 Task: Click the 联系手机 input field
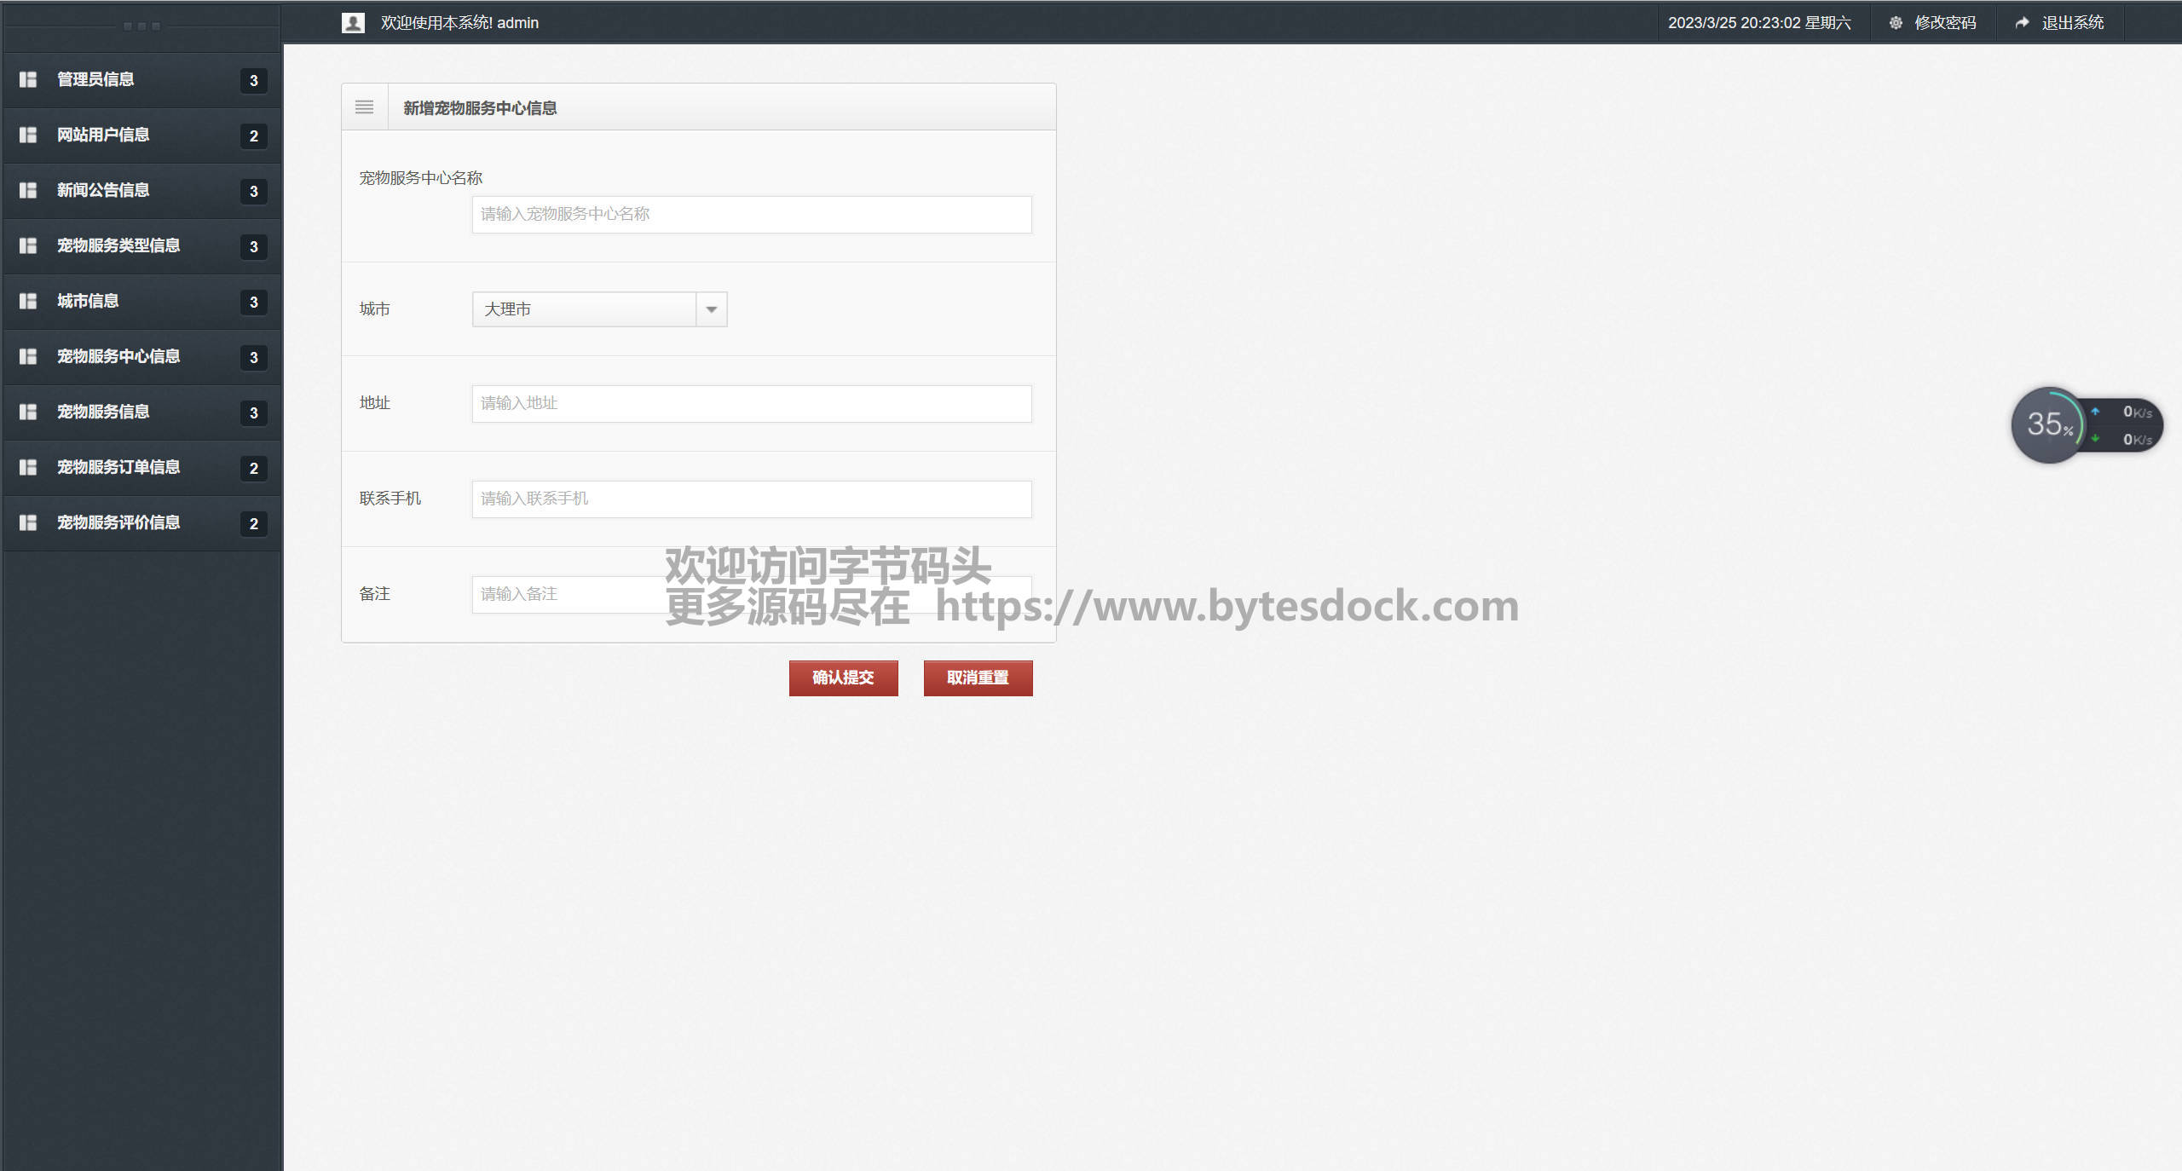(x=751, y=499)
